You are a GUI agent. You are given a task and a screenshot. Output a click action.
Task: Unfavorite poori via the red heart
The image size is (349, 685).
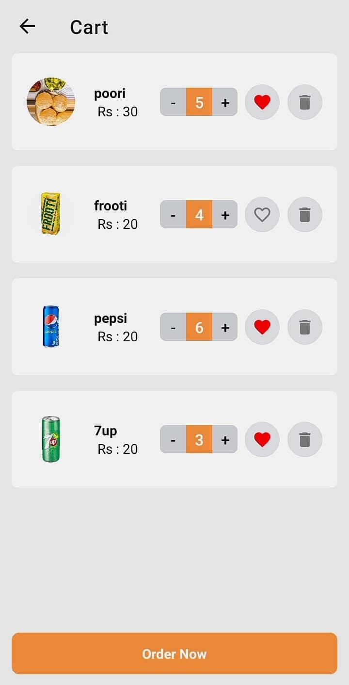click(x=262, y=102)
